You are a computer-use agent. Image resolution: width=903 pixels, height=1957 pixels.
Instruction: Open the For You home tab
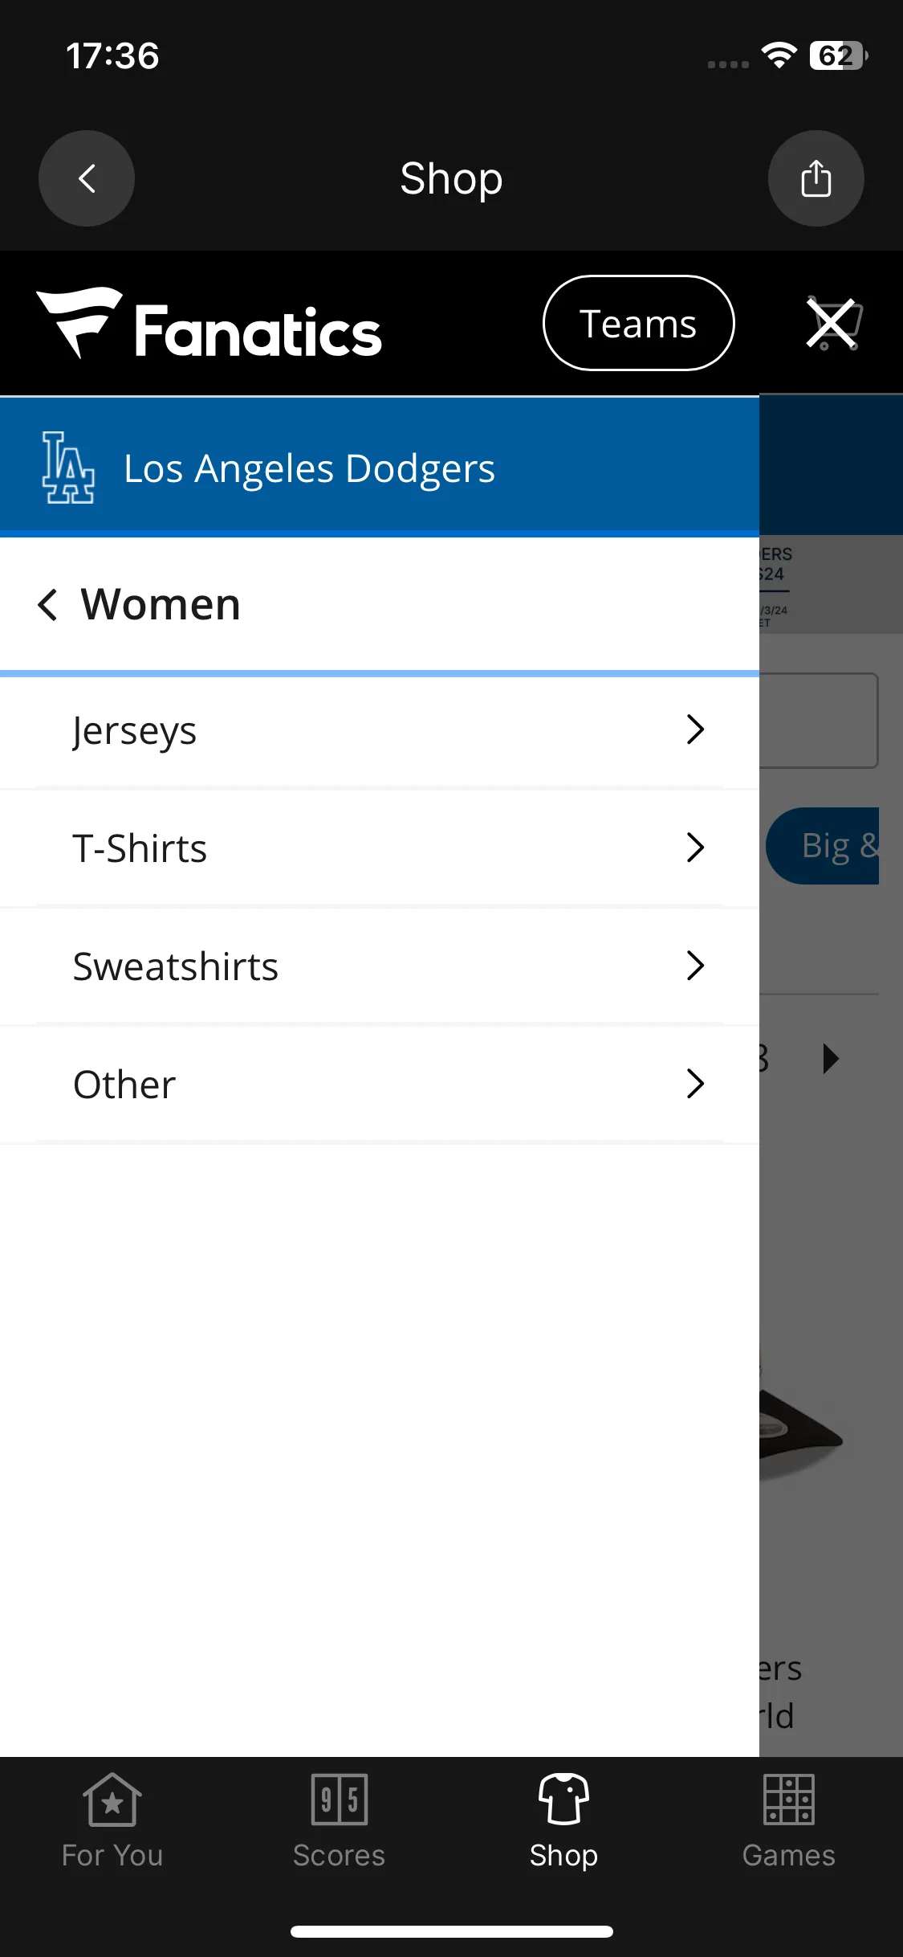click(112, 1822)
